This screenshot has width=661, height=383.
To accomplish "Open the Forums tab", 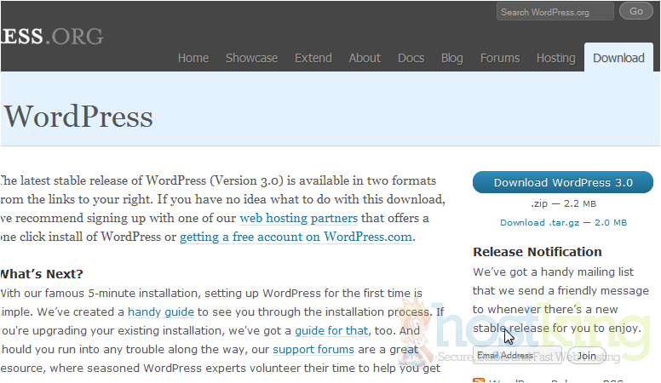I will (499, 58).
